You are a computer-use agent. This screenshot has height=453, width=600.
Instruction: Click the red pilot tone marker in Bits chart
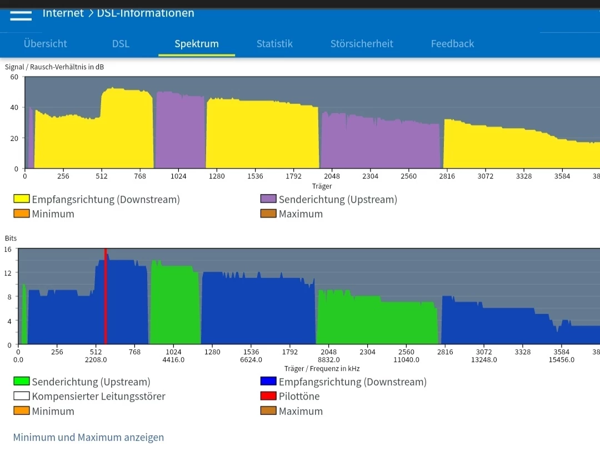(x=106, y=297)
